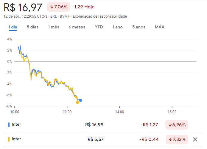207x149 pixels.
Task: Click the 6,96% decrease badge
Action: (x=177, y=124)
